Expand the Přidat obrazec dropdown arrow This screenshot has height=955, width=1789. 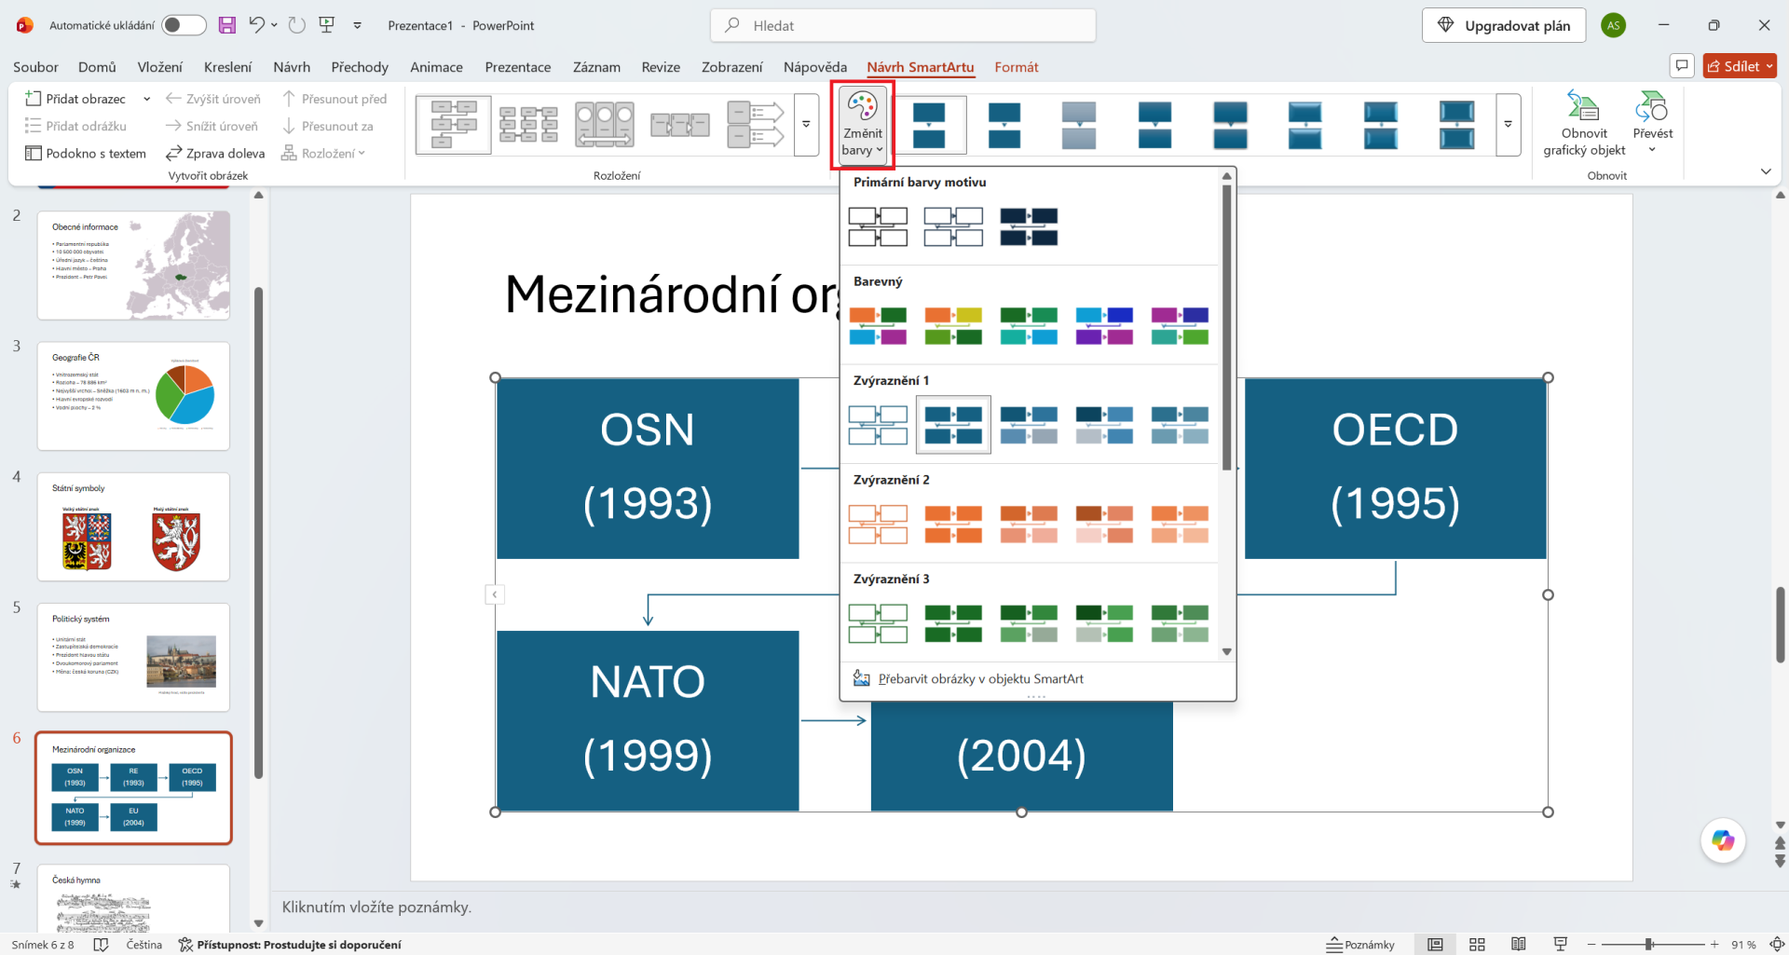[x=146, y=99]
